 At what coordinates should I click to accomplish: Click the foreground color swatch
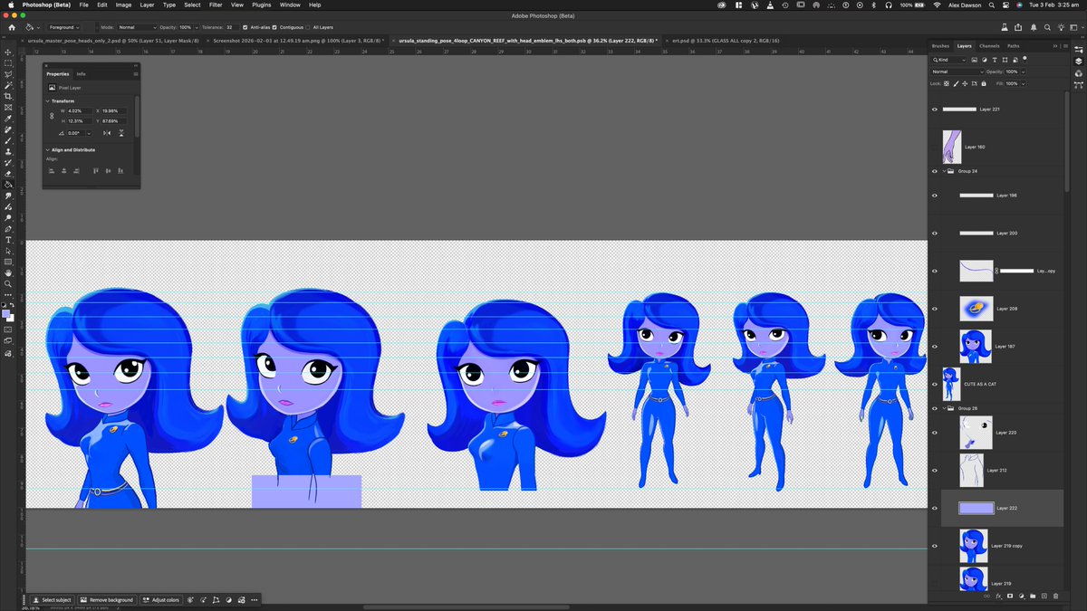pyautogui.click(x=6, y=311)
